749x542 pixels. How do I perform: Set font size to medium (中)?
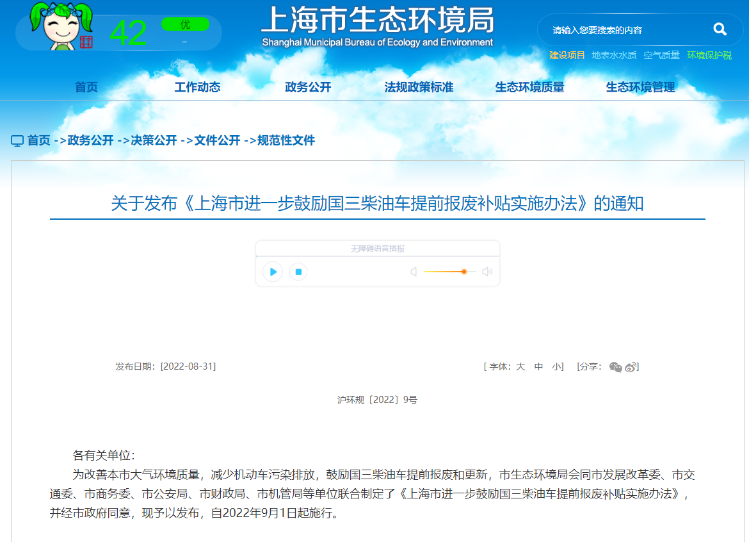pyautogui.click(x=538, y=366)
